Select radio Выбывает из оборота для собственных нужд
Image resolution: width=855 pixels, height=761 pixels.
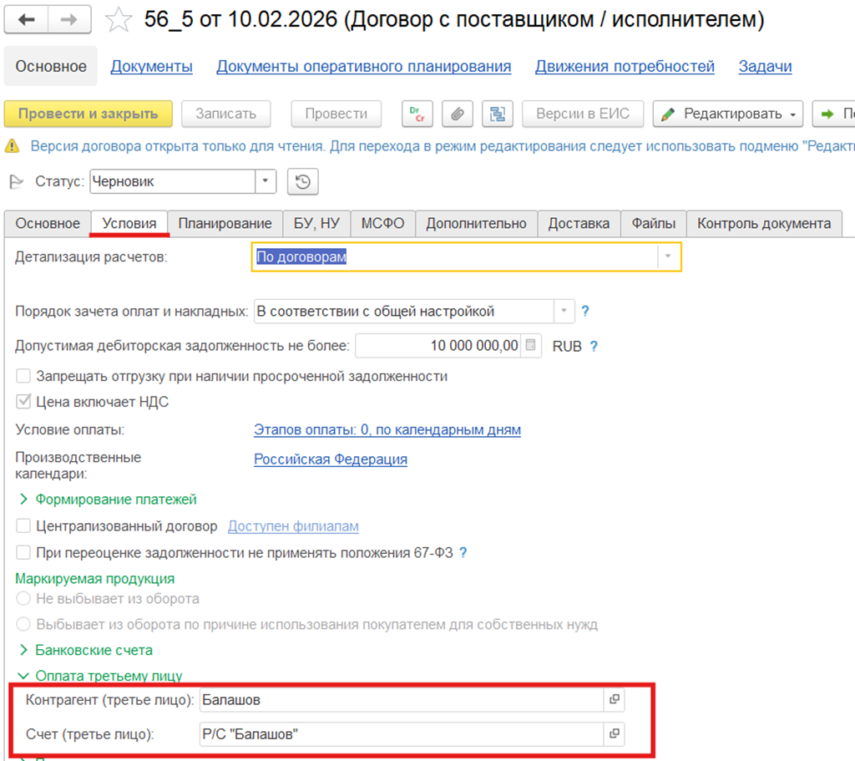(23, 624)
